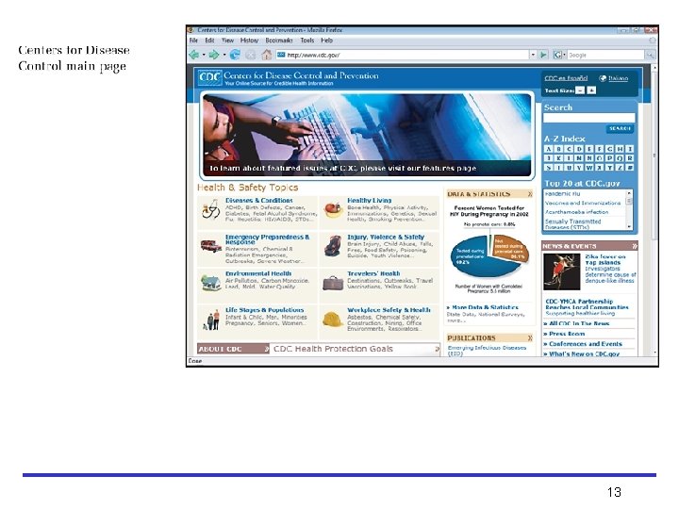679x509 pixels.
Task: Go to the Home page icon
Action: click(x=266, y=55)
